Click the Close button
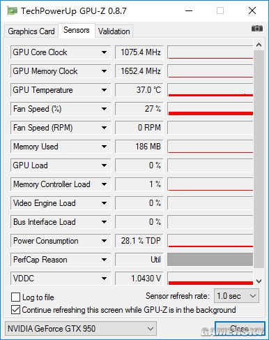 240,329
